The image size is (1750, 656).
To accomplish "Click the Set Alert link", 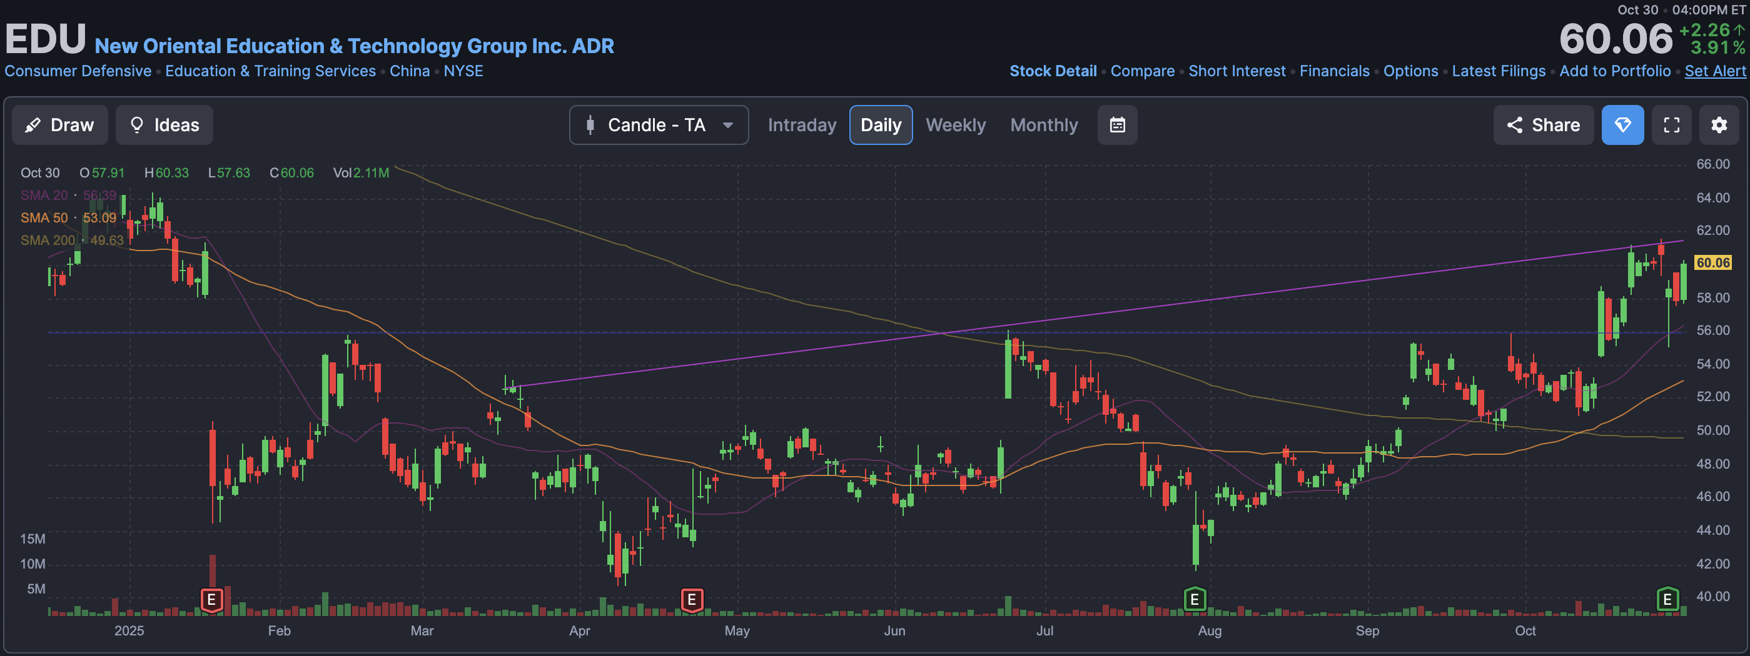I will click(1715, 71).
